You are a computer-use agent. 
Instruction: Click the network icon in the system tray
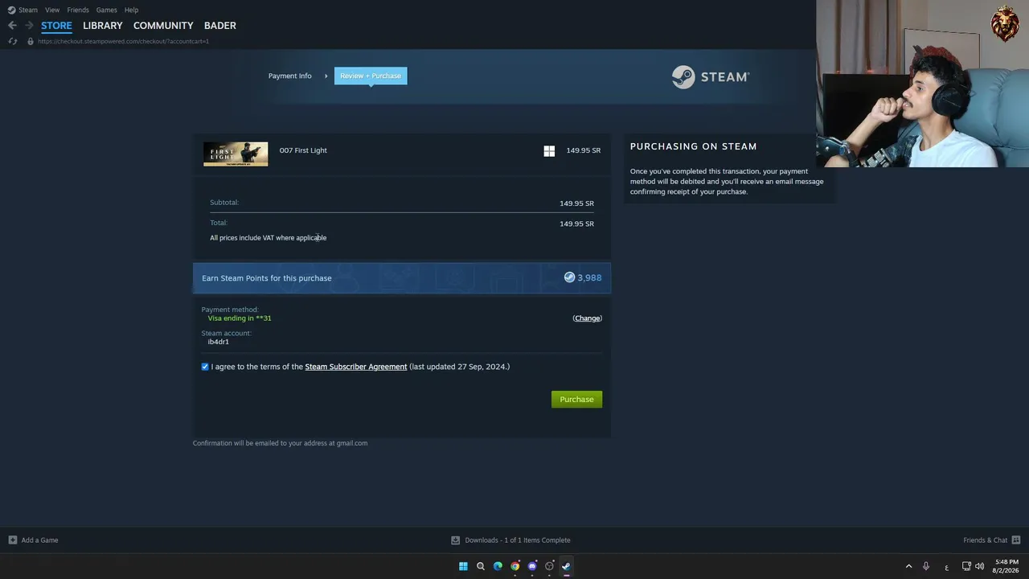click(x=966, y=566)
